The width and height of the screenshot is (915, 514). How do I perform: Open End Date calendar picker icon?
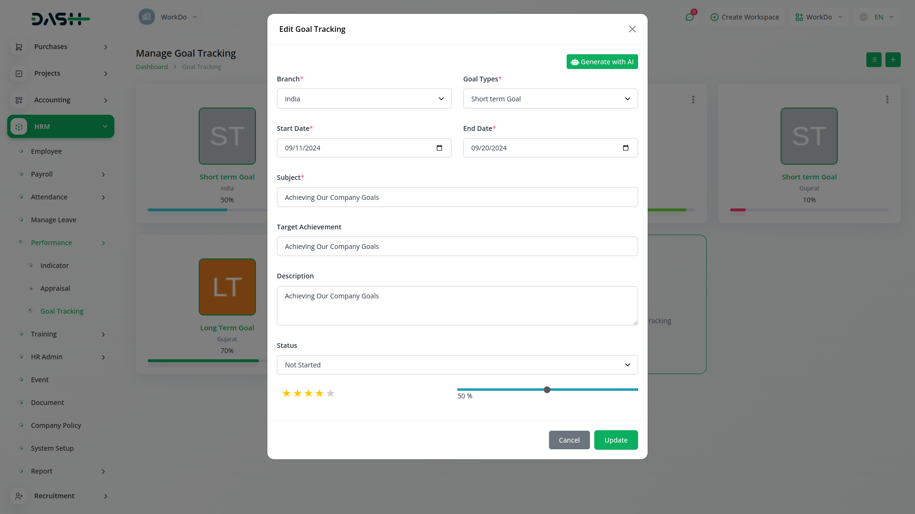tap(625, 148)
